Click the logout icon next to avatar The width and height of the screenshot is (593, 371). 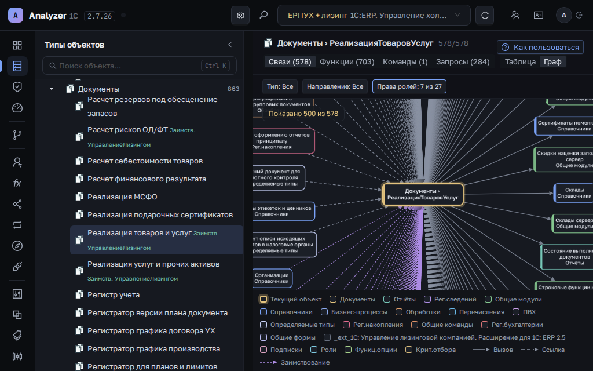579,15
